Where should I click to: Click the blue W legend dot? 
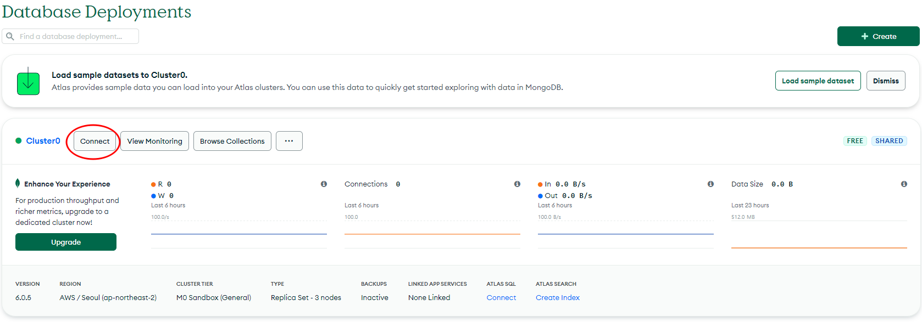[153, 196]
